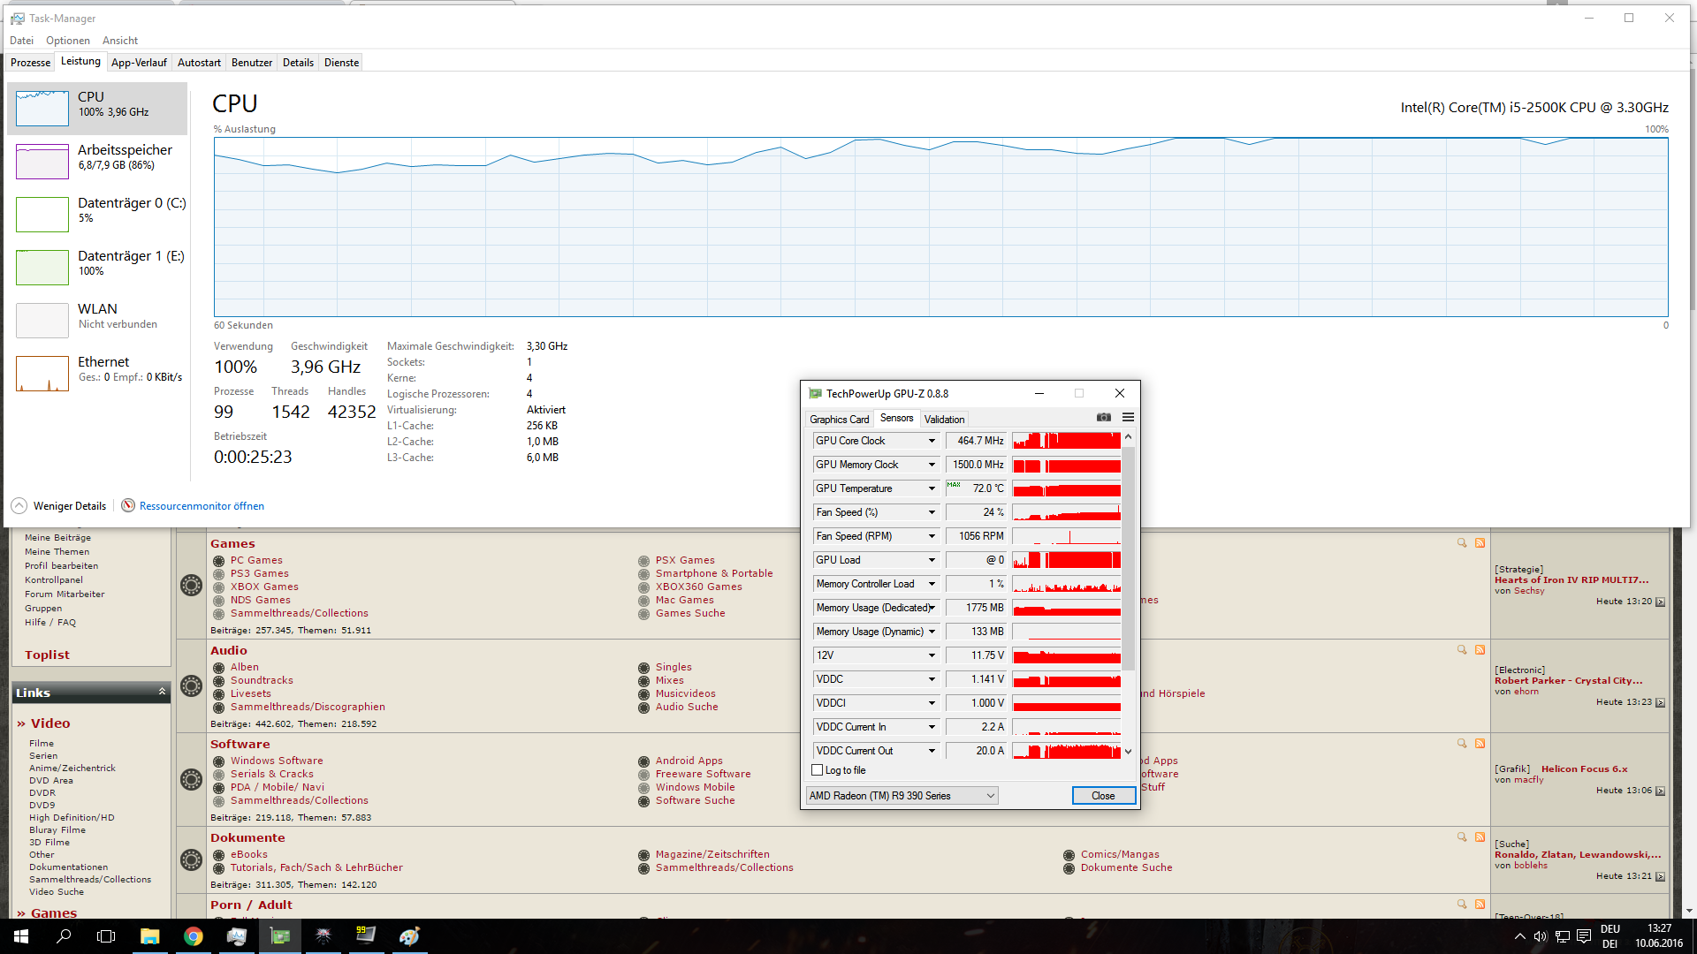Click TechPowerUp GPU-Z title bar icon
Screen dimensions: 1697x954
pos(815,393)
